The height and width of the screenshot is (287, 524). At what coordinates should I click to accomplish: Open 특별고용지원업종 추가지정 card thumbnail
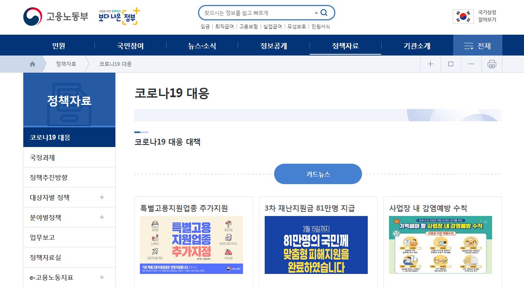point(191,245)
